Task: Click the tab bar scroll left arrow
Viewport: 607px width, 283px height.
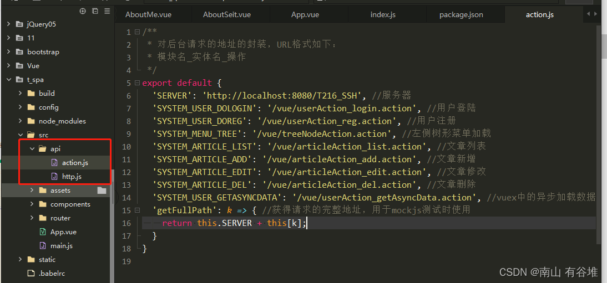Action: pos(589,14)
